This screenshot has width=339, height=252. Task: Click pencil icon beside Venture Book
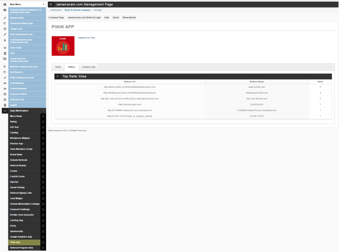pos(5,18)
